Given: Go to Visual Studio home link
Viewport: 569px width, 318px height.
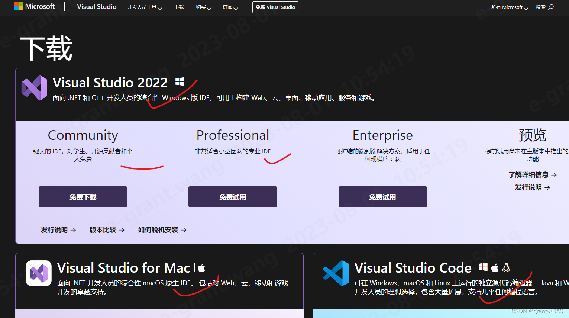Looking at the screenshot, I should [97, 7].
